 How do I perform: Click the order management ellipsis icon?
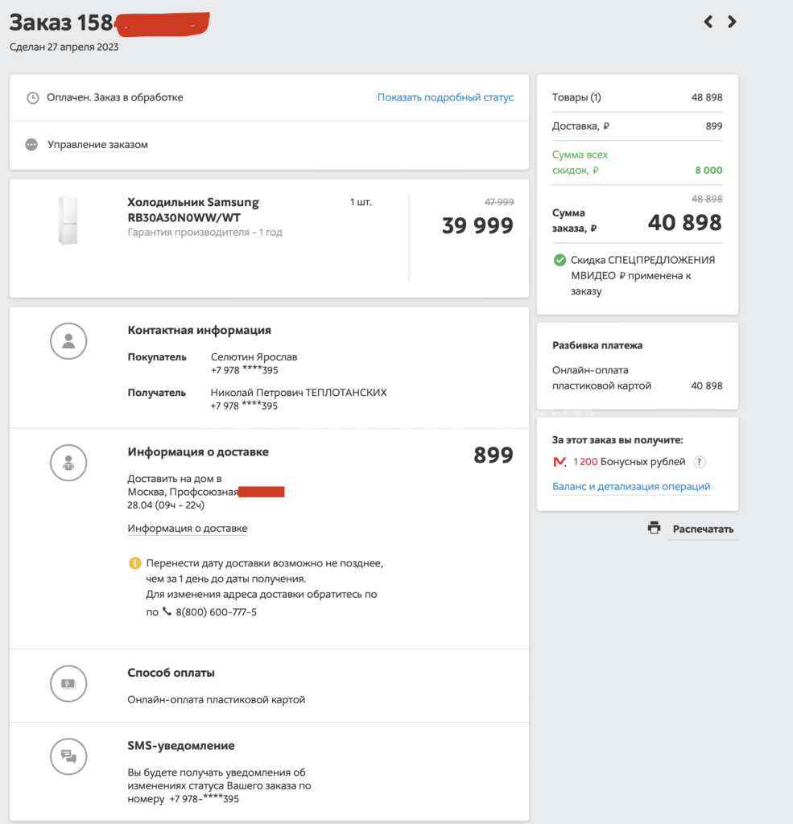(31, 145)
